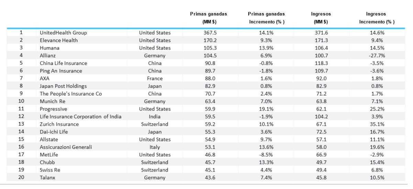413x189 pixels.
Task: Select the India country cell
Action: [x=155, y=116]
